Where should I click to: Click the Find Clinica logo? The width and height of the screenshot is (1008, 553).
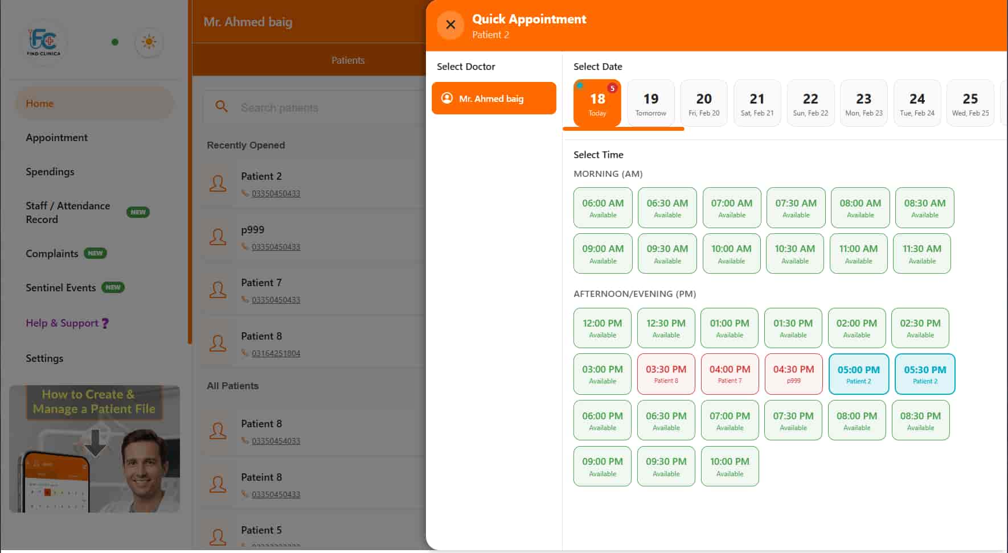click(43, 42)
